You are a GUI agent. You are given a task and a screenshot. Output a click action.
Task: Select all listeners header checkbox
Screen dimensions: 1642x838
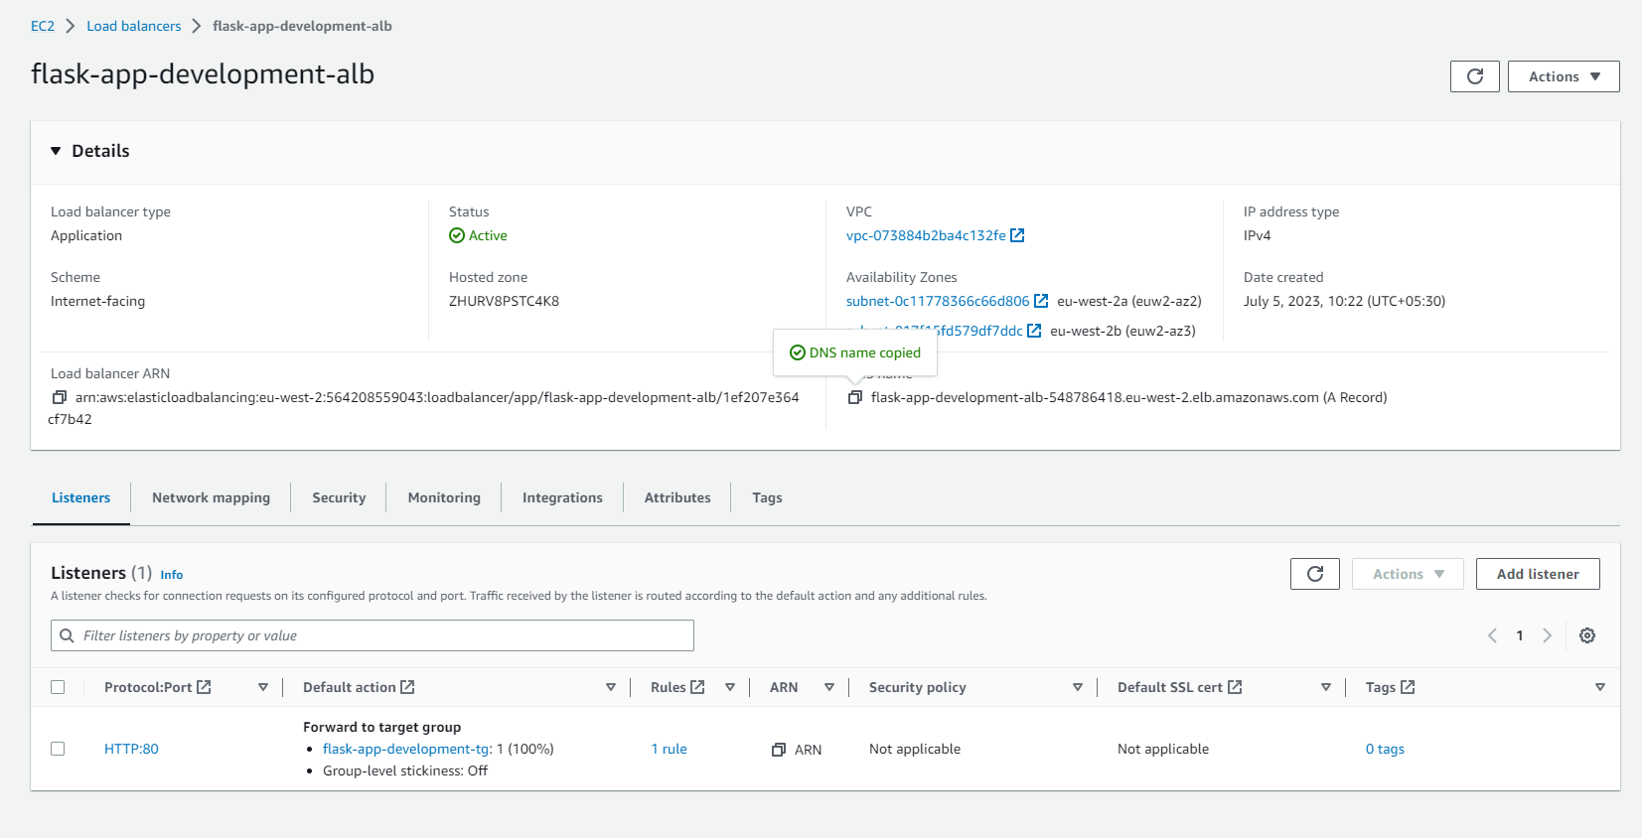pyautogui.click(x=58, y=687)
